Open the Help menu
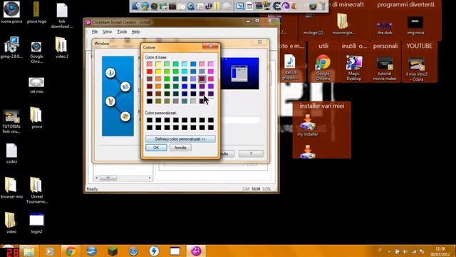Image resolution: width=456 pixels, height=257 pixels. point(135,31)
